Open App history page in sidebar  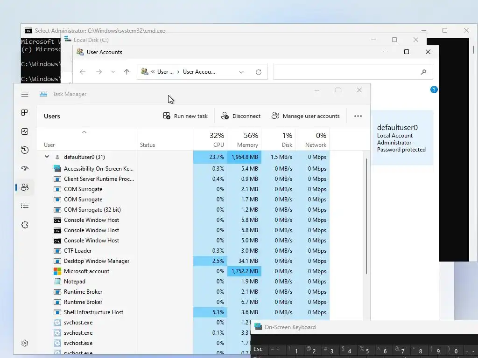[x=25, y=150]
